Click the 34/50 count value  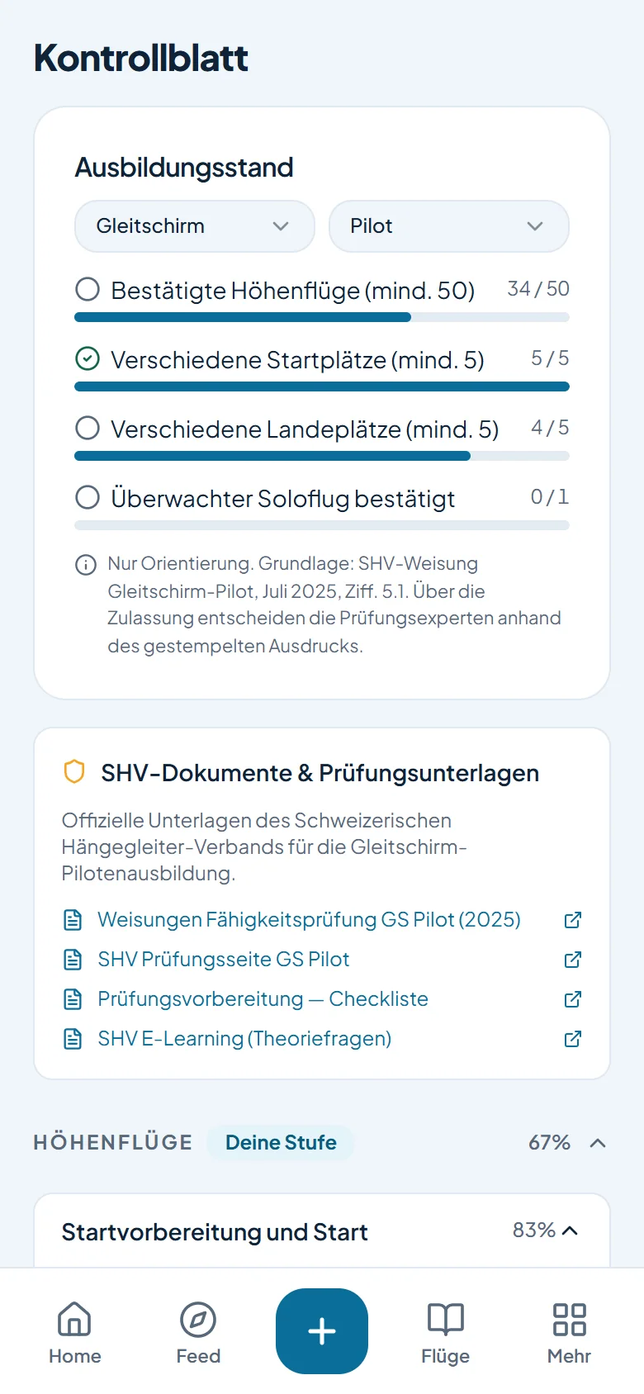[538, 289]
